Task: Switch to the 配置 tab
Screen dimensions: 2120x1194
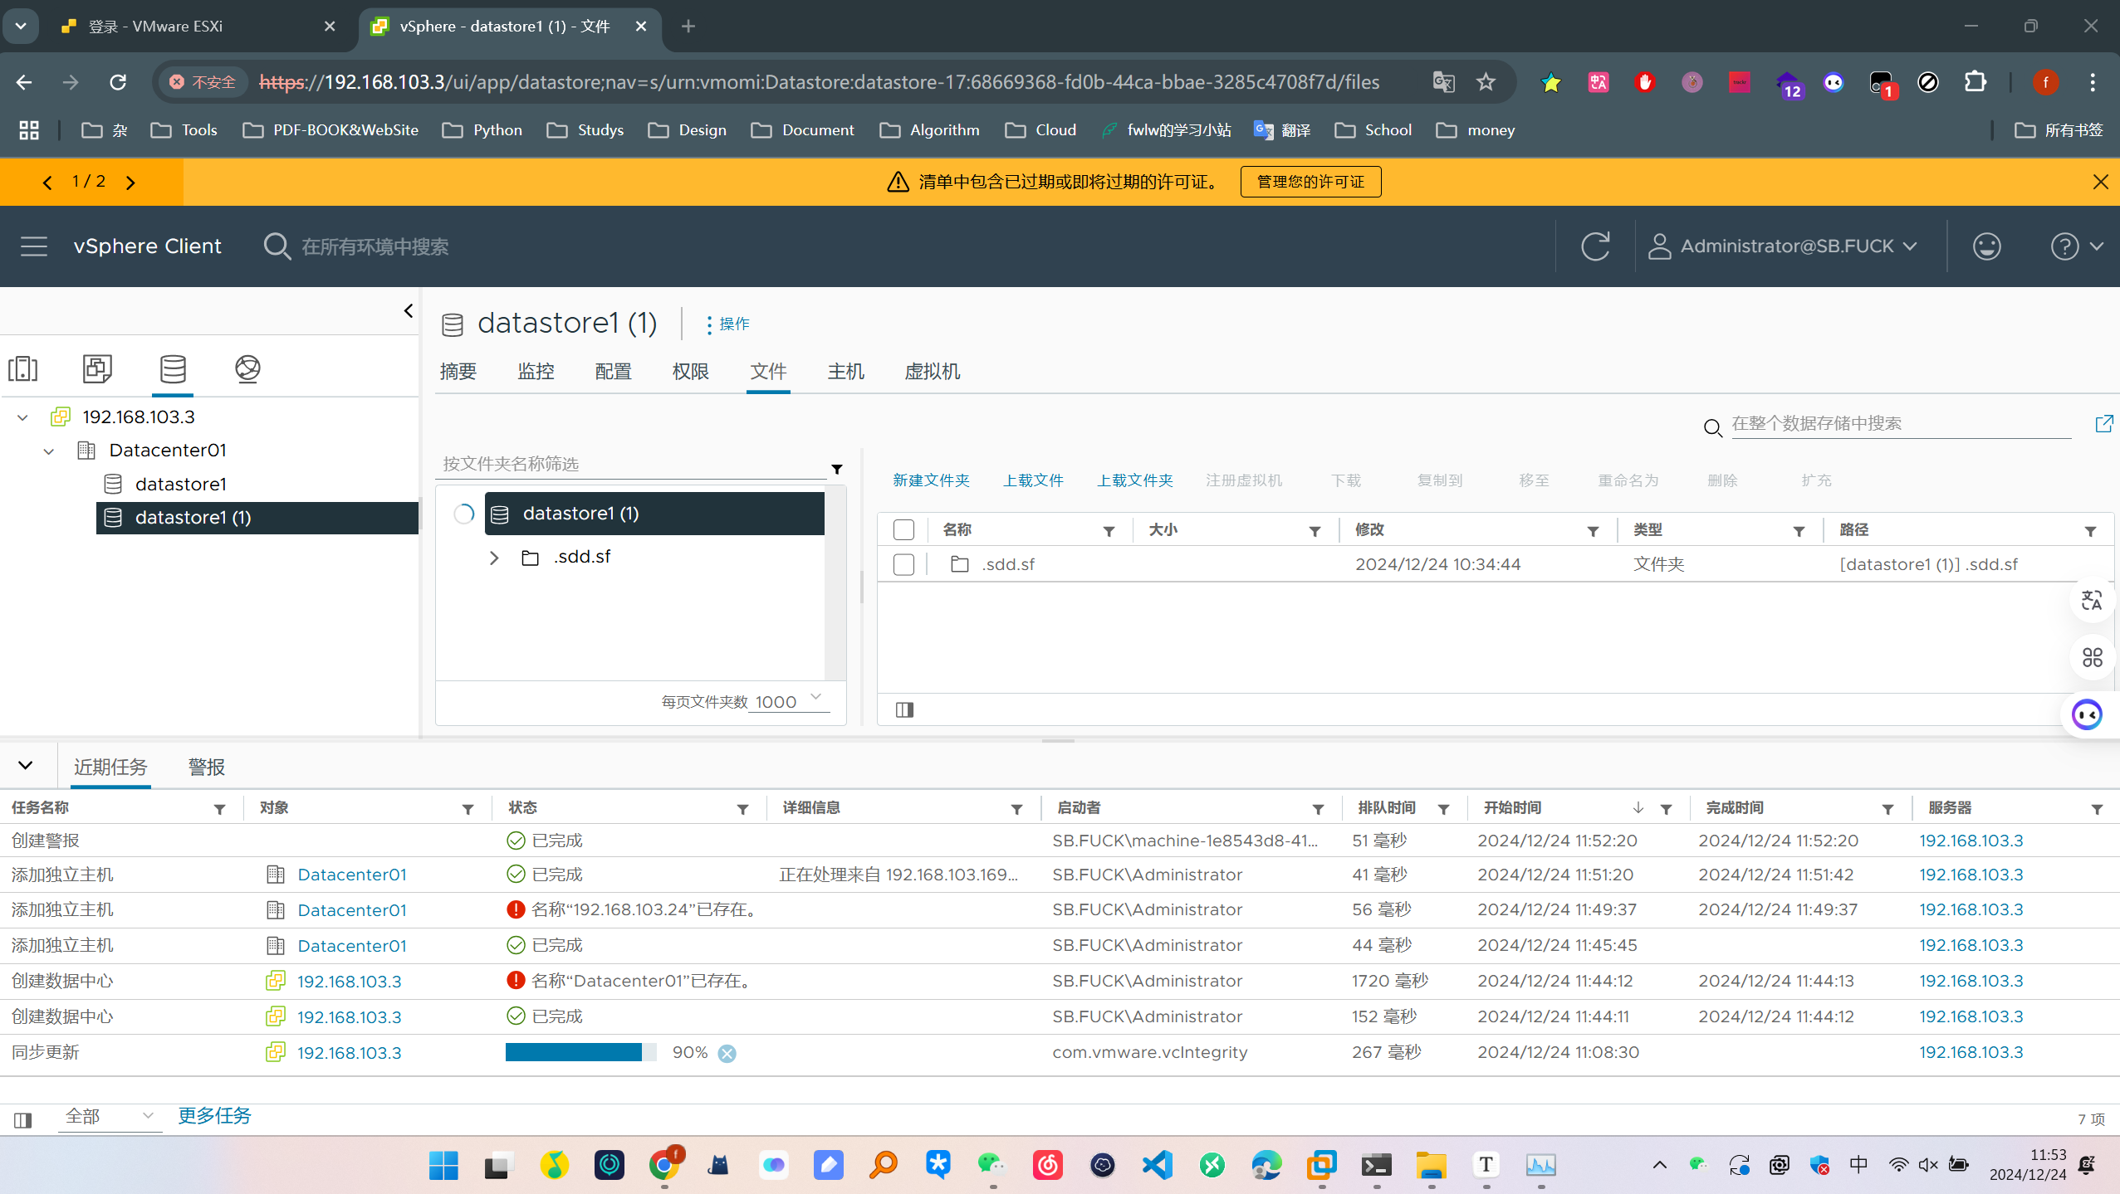Action: click(613, 372)
